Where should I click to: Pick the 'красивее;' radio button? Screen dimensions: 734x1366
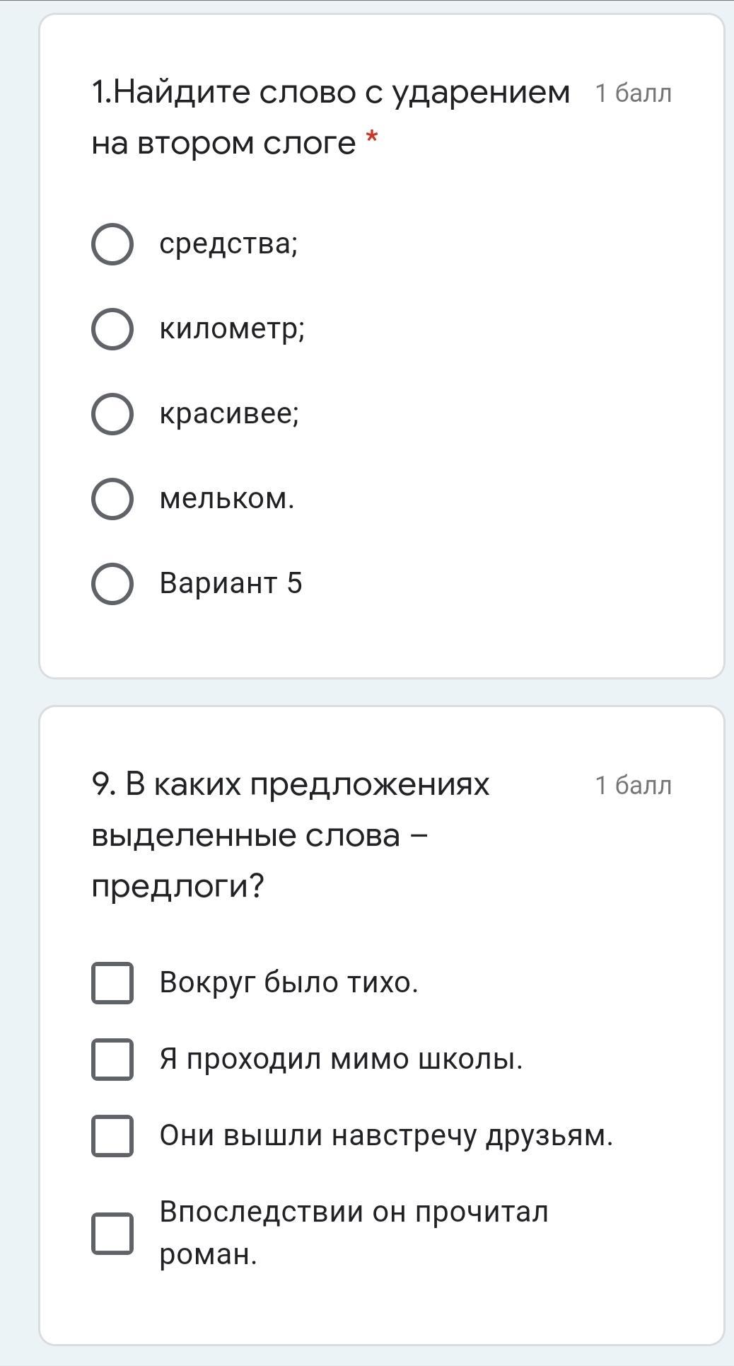tap(112, 414)
